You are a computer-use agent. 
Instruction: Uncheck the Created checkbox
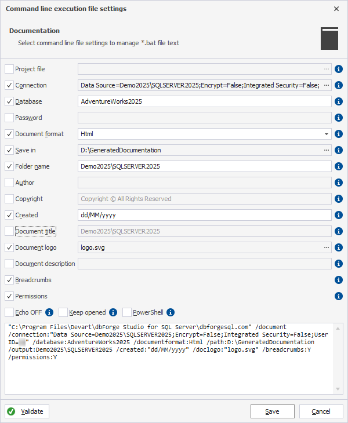[x=9, y=215]
